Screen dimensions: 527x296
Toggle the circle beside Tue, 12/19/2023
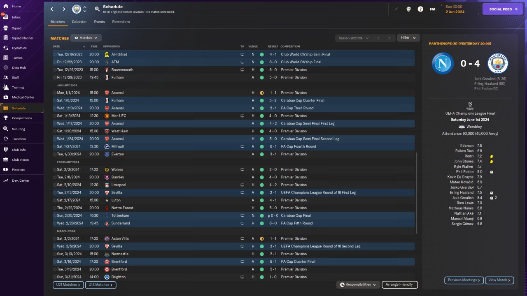(55, 54)
